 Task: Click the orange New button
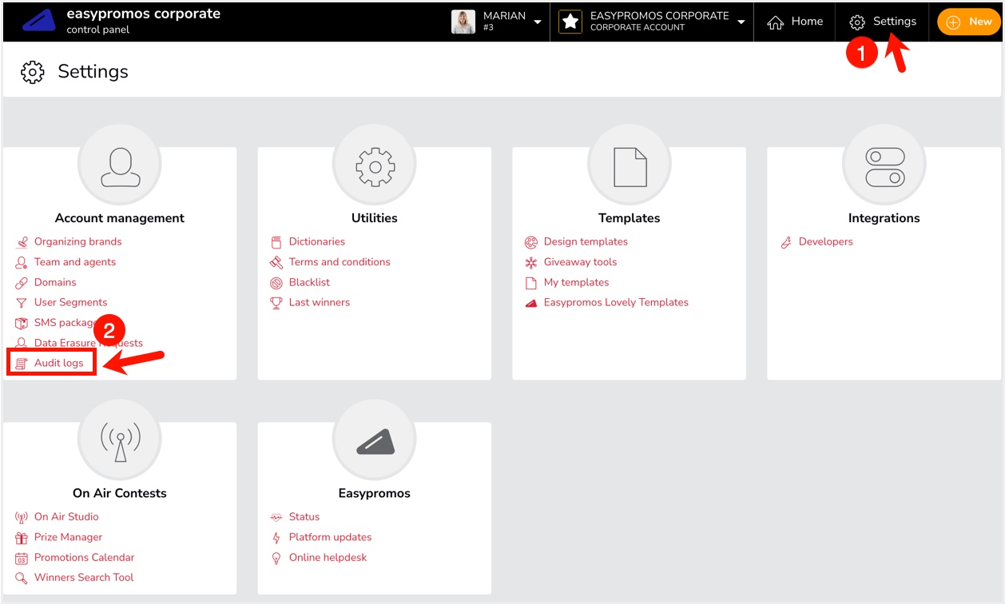click(x=968, y=22)
